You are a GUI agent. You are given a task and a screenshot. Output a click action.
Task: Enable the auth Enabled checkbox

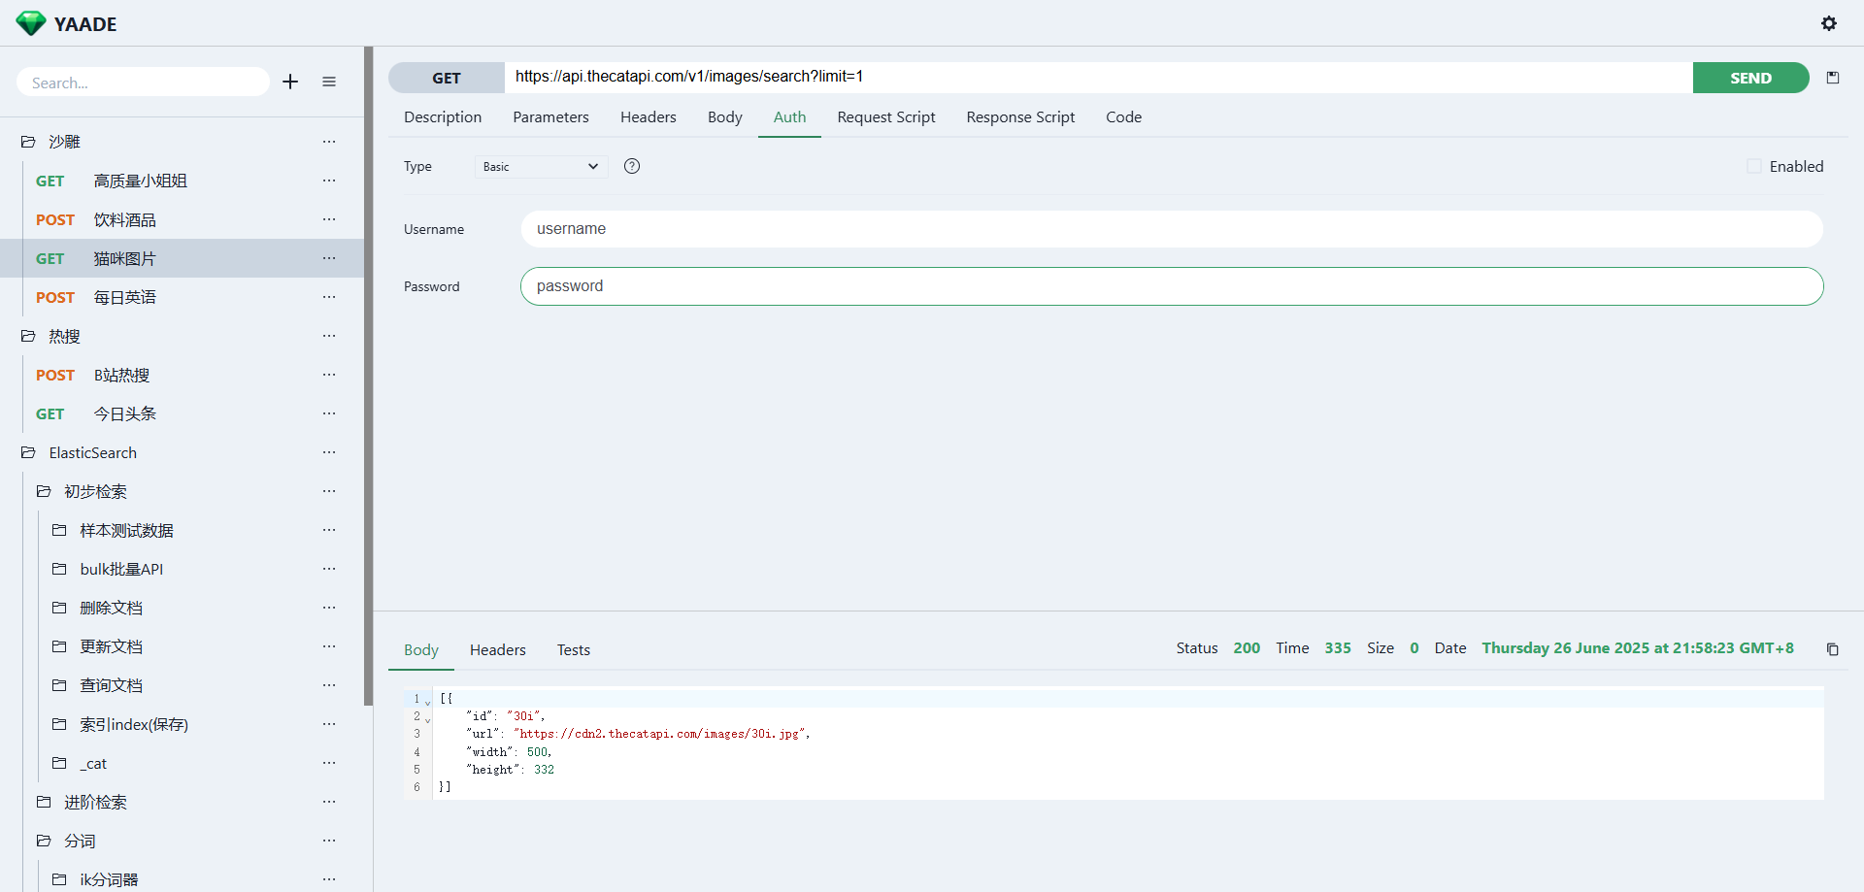point(1754,166)
